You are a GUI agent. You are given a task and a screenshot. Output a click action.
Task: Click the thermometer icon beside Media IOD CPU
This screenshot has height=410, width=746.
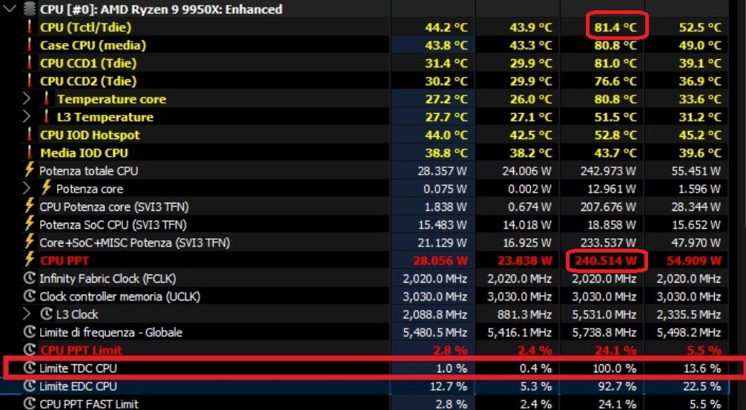[30, 152]
